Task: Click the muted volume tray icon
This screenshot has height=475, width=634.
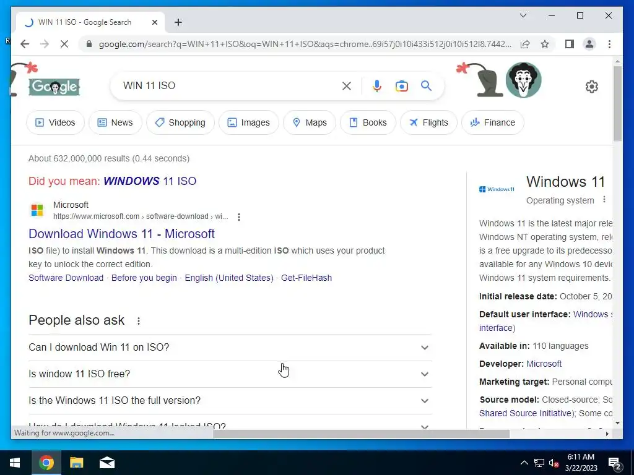Action: 554,463
